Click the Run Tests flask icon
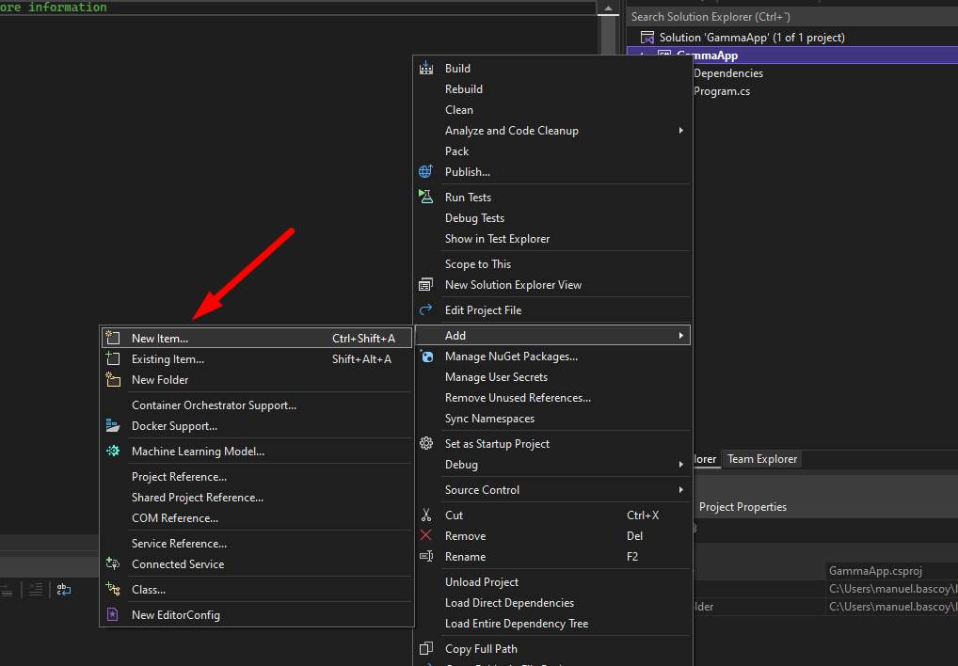 426,198
